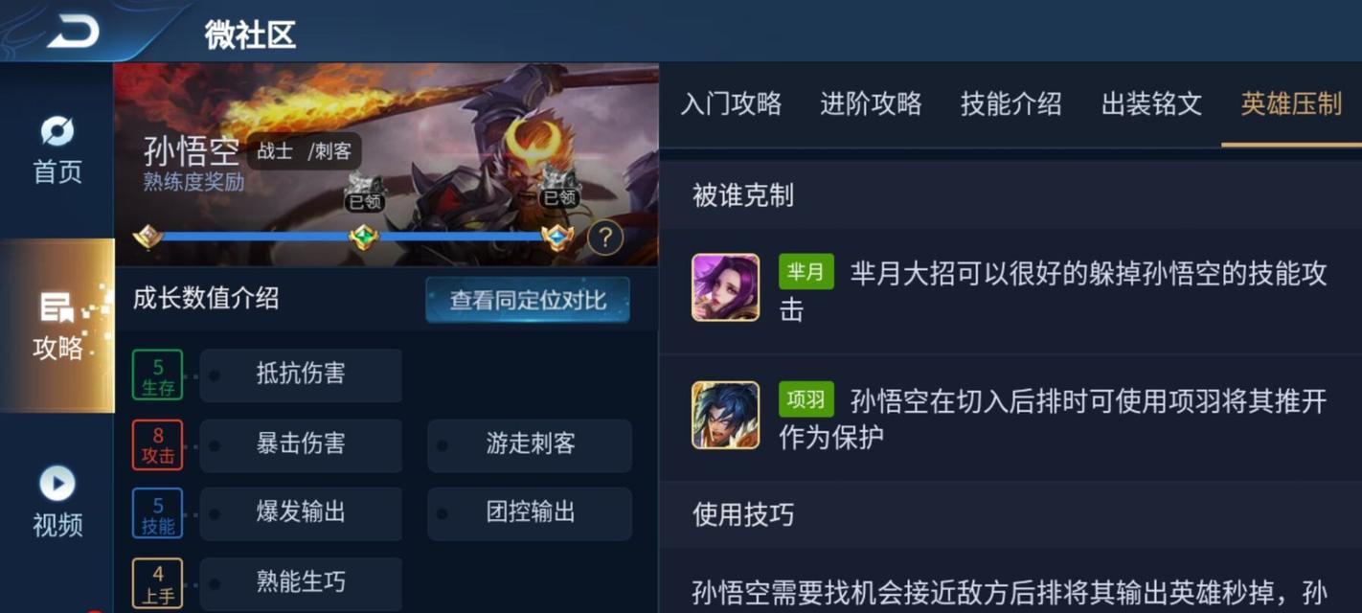Click the 熟练度奖励 link
Screen dimensions: 1362x613
point(193,182)
